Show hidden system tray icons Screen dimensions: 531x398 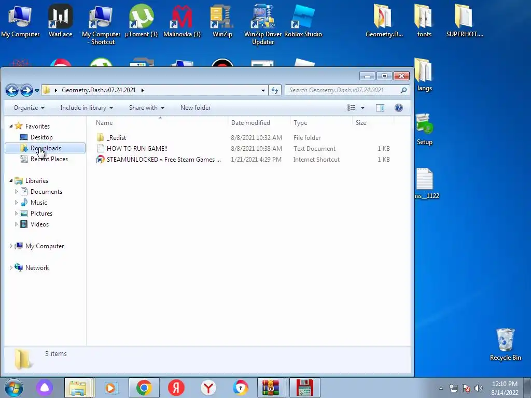click(x=441, y=388)
